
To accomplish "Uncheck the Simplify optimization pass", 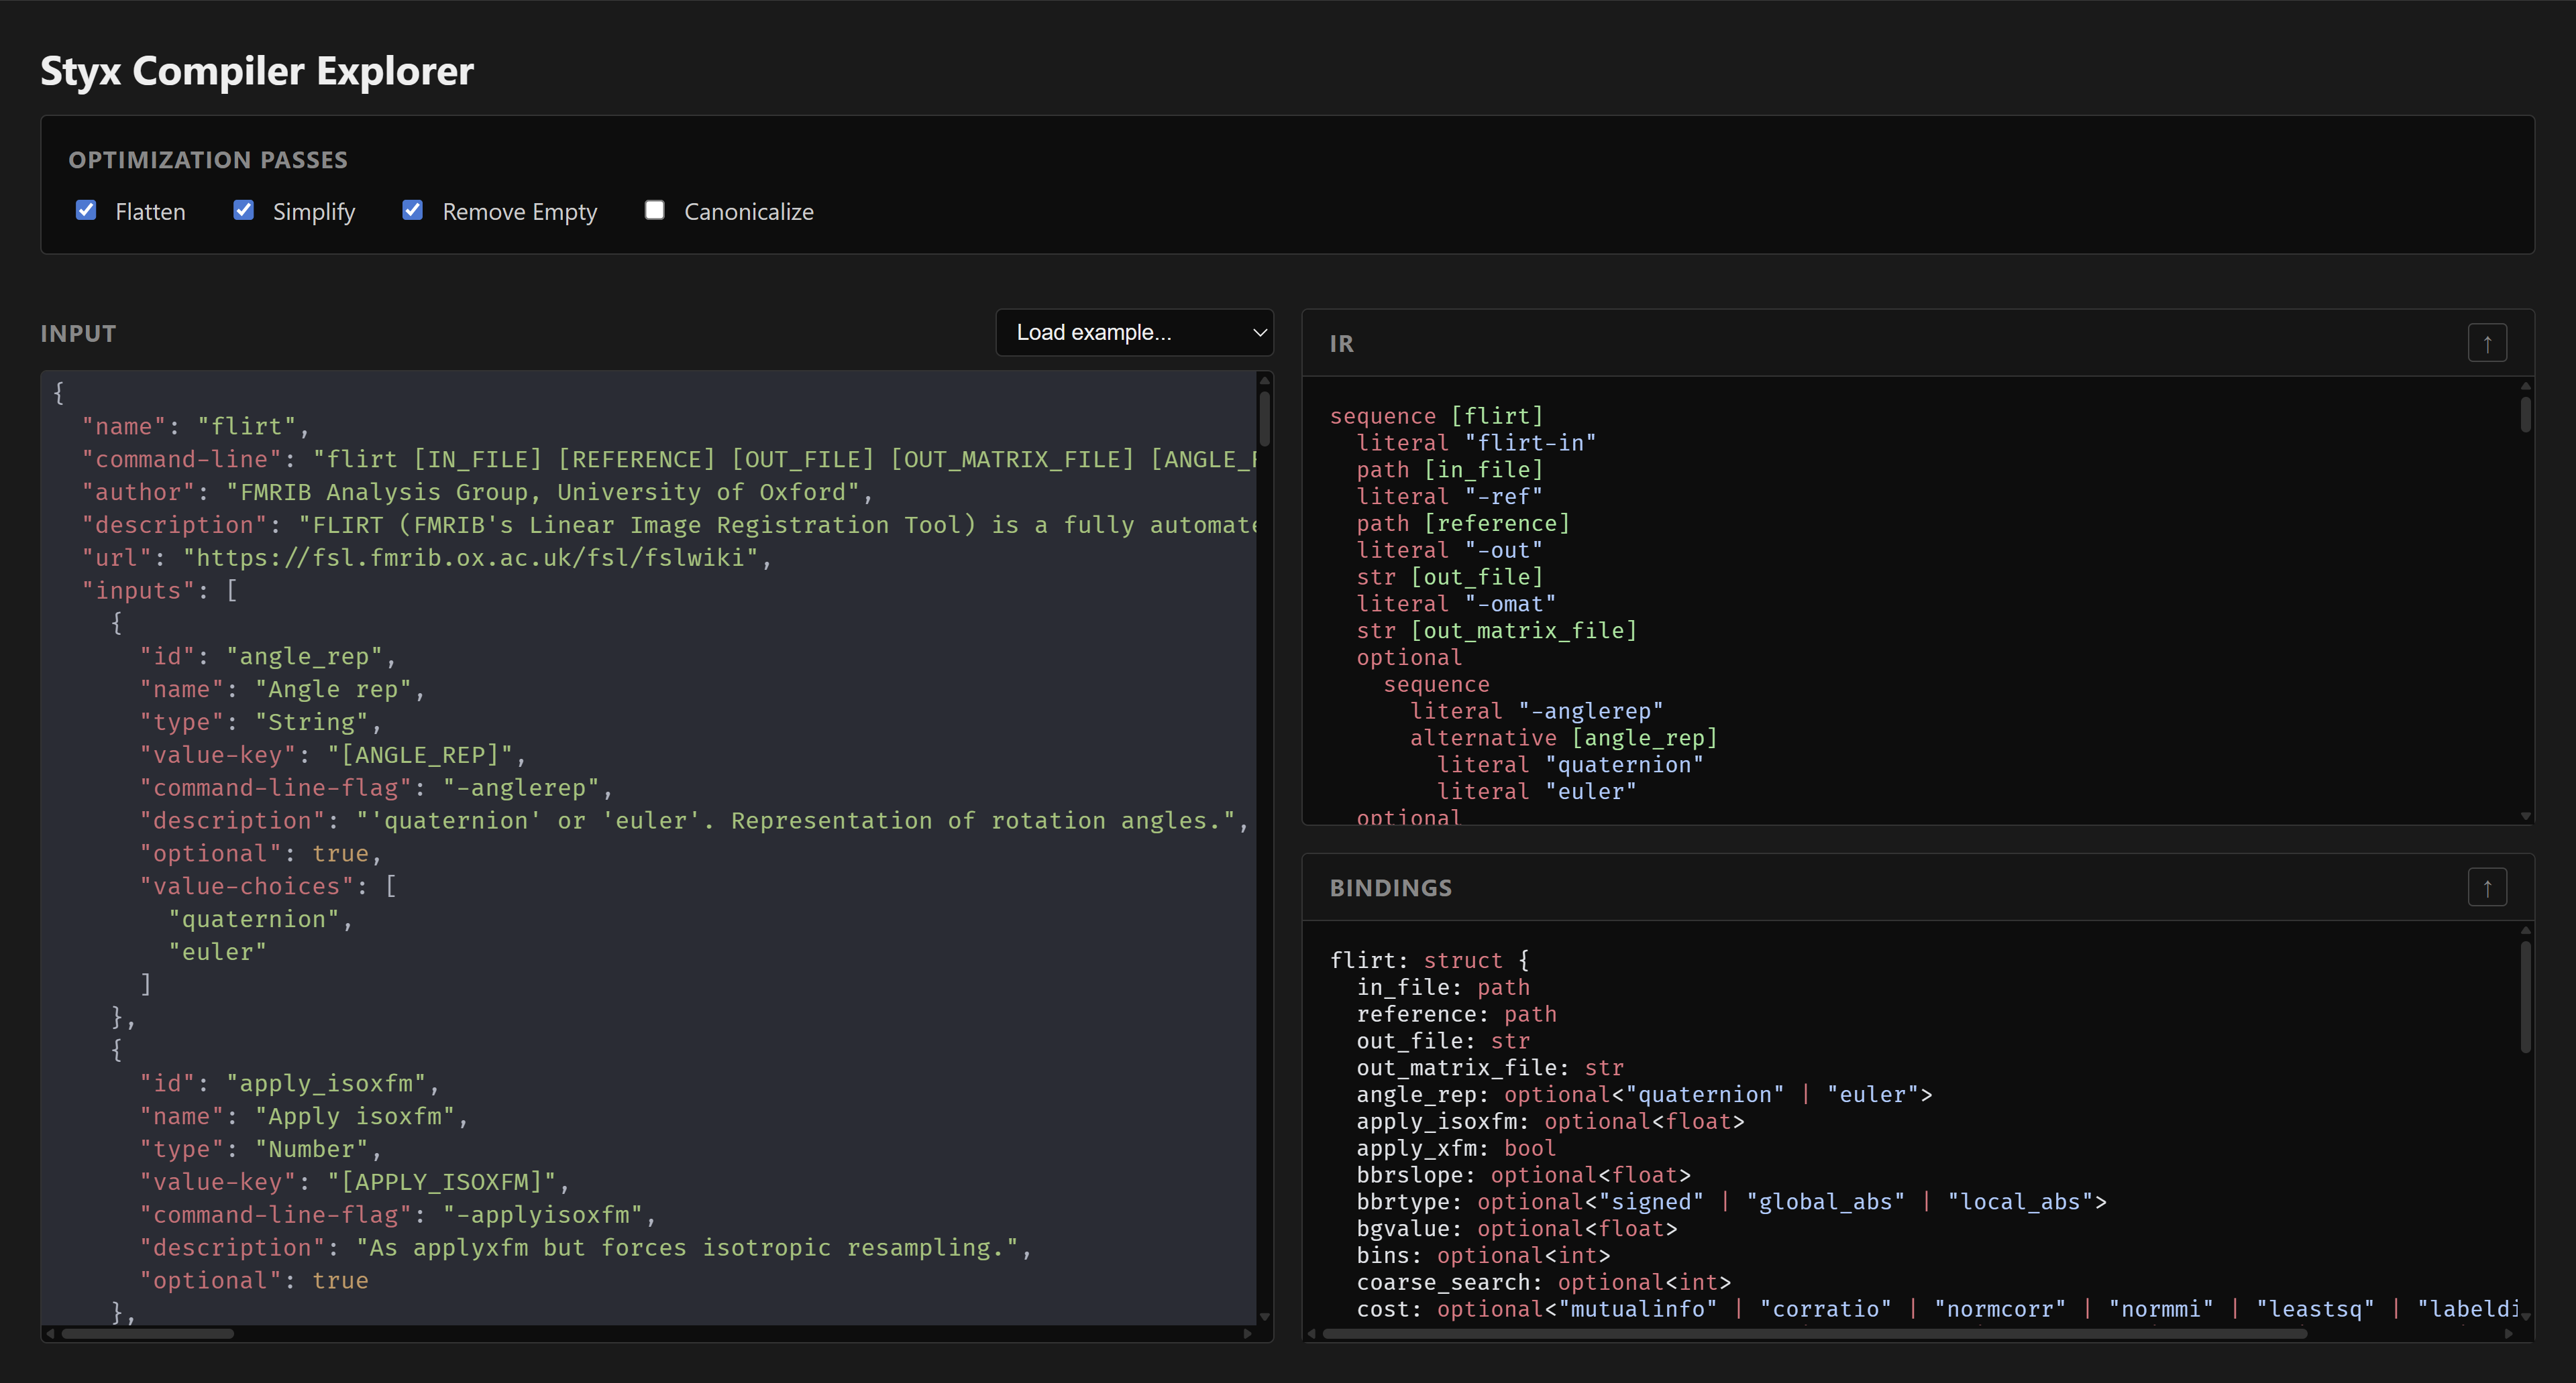I will pos(243,210).
